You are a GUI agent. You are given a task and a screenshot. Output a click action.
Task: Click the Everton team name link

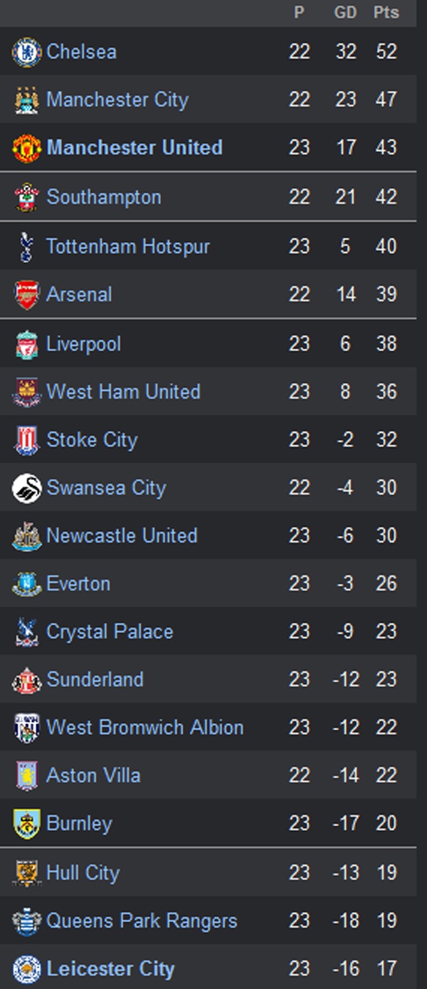(78, 584)
